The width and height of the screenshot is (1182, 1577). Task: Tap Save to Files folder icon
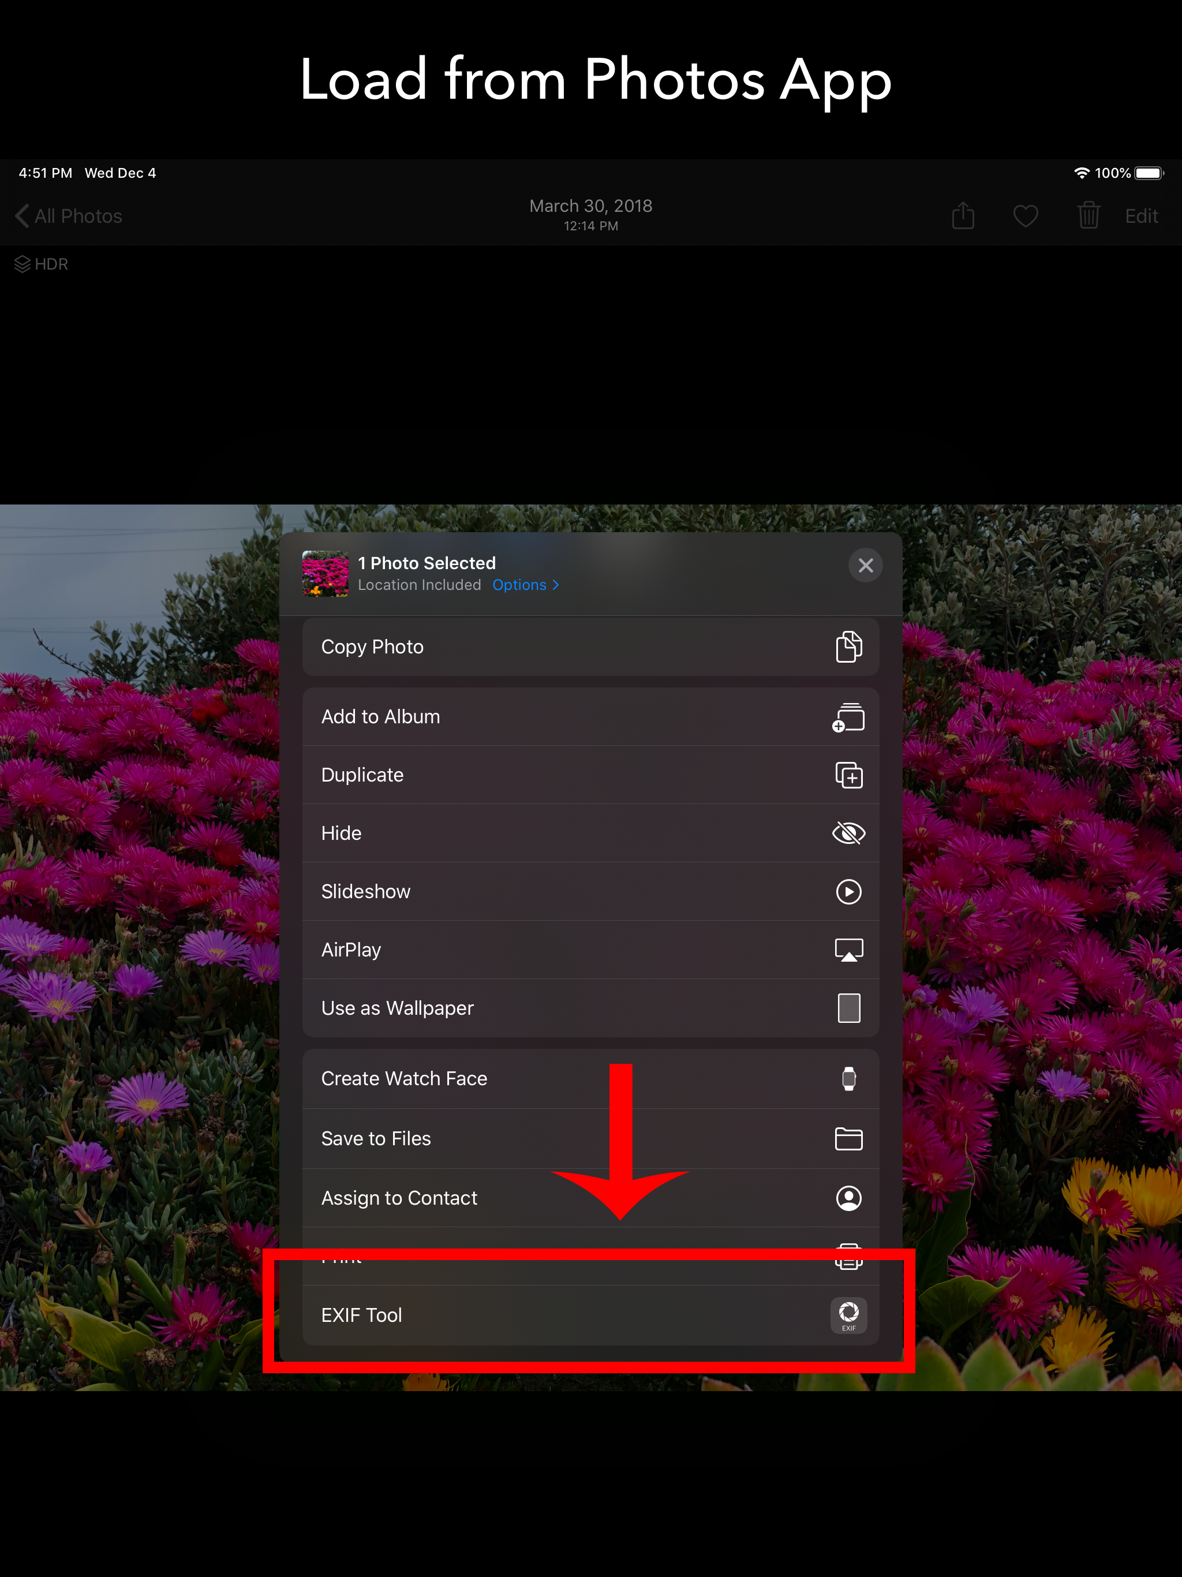(848, 1138)
